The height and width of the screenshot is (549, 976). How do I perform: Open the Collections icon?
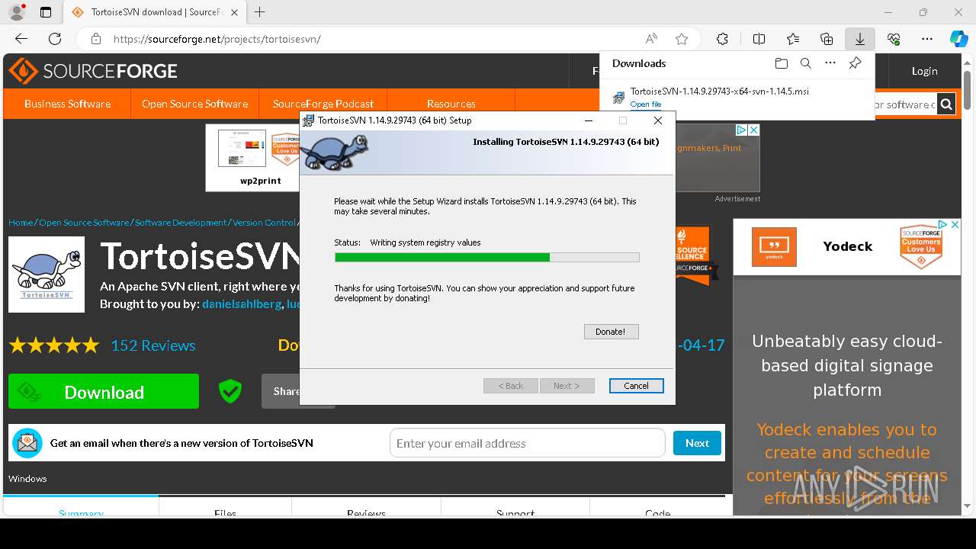827,39
